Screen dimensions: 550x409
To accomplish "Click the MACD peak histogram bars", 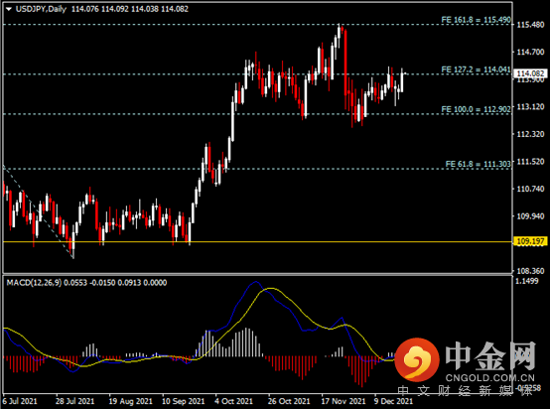I will (247, 342).
